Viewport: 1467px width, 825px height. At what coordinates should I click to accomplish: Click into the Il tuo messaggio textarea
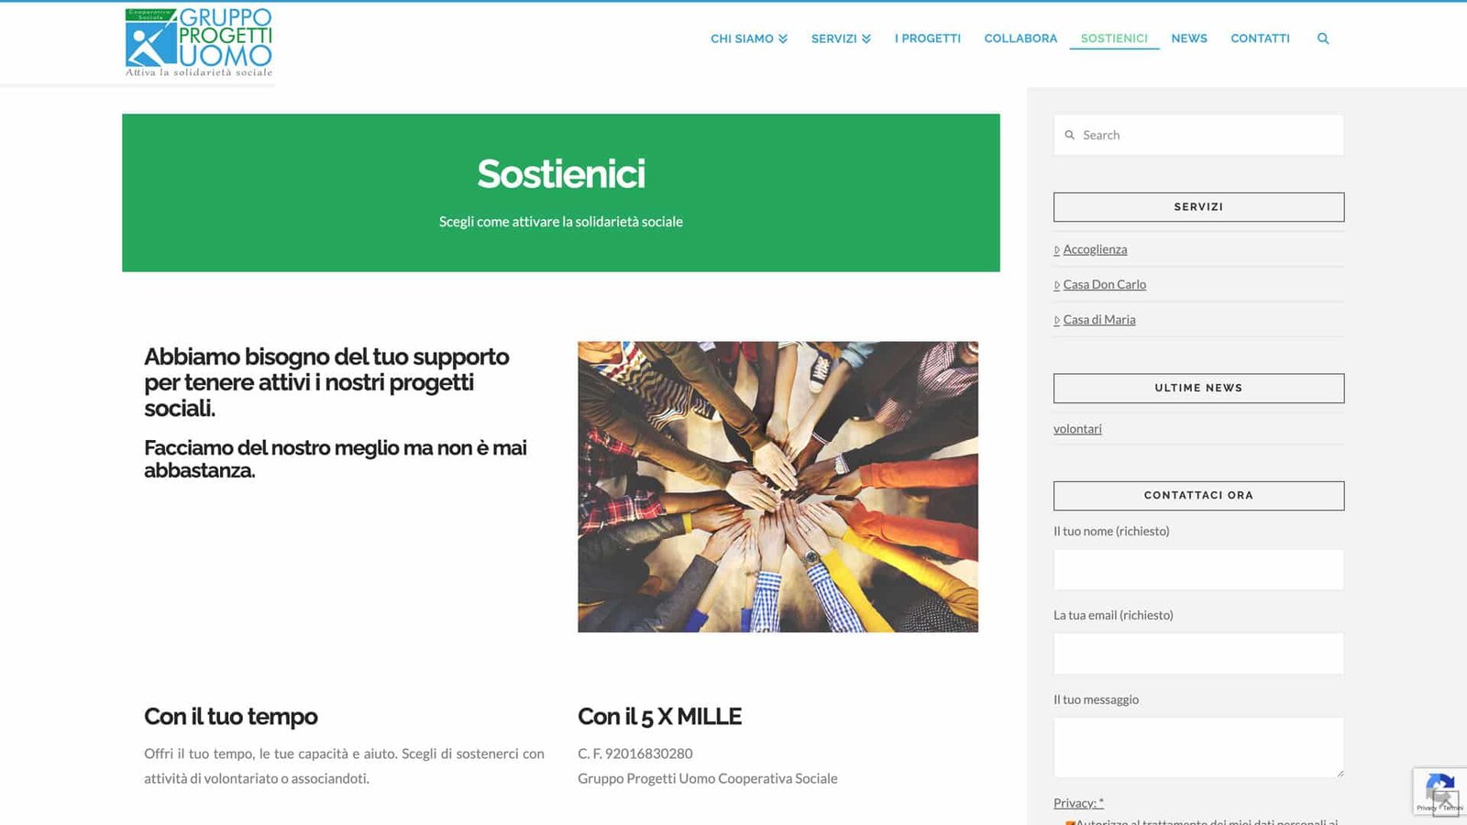click(x=1198, y=748)
